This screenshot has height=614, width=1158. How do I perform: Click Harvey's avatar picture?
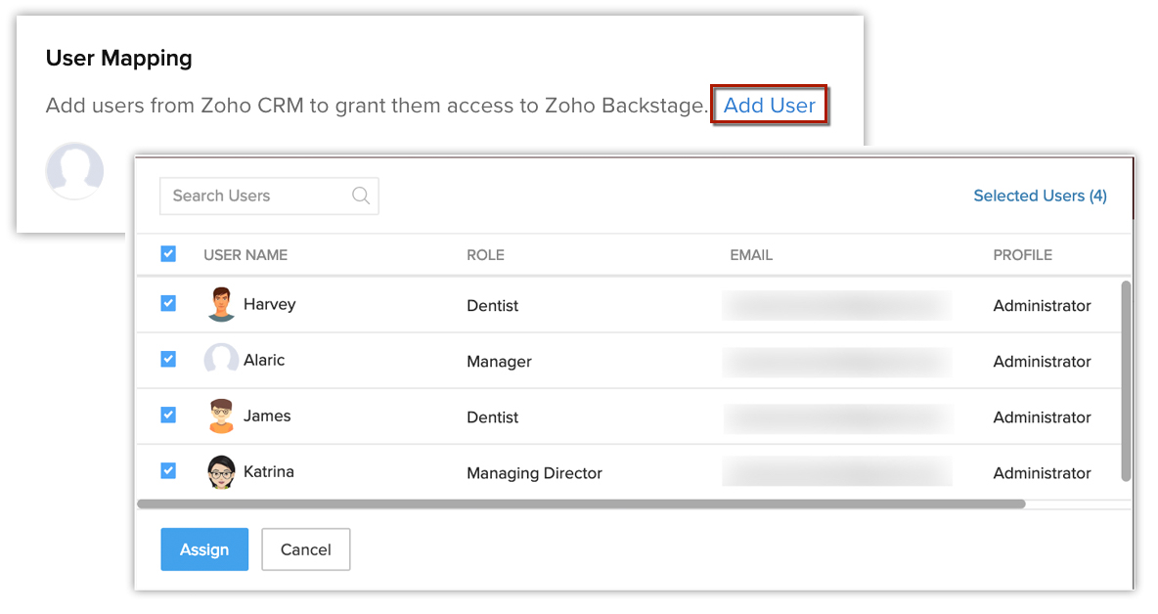tap(222, 305)
